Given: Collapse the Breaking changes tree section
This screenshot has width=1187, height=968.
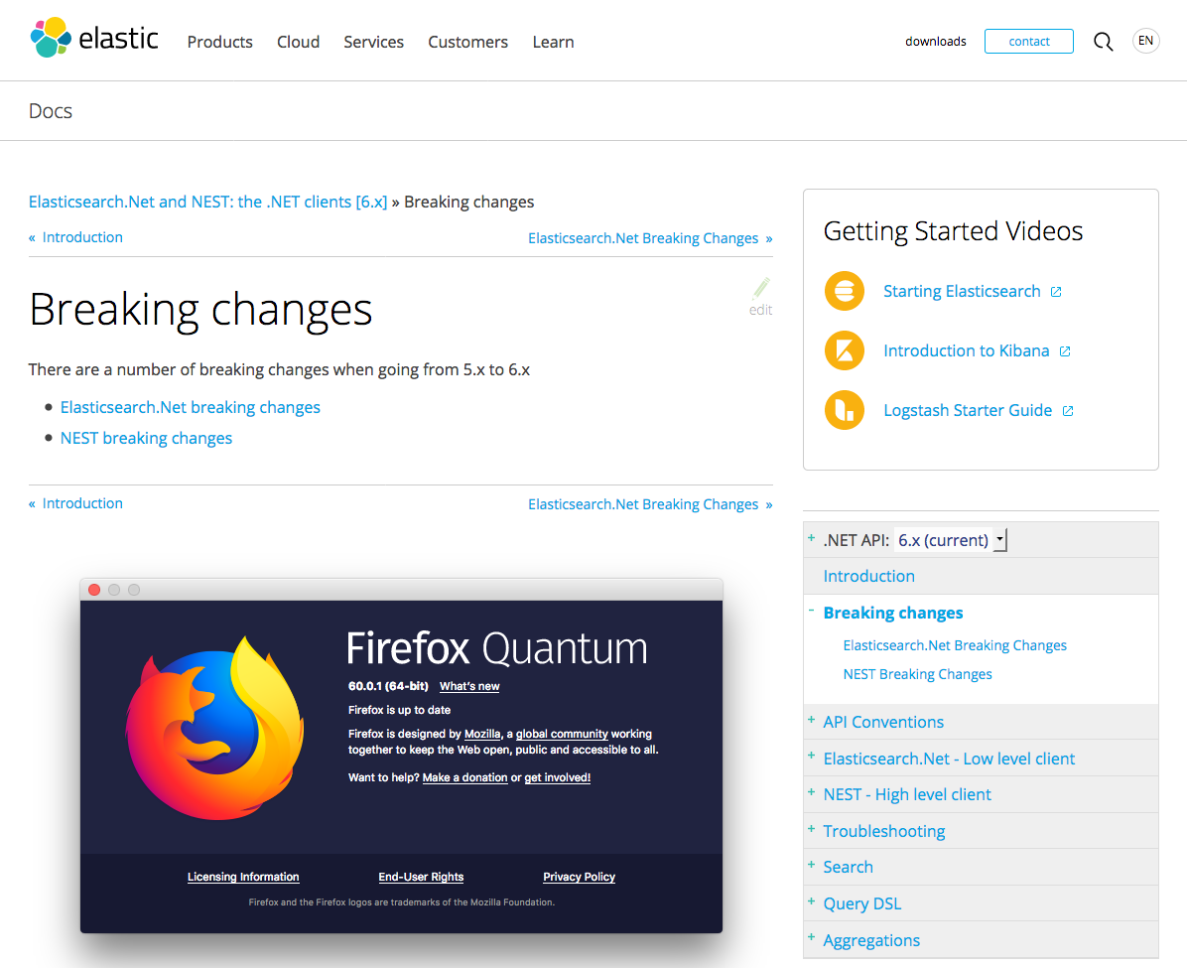Looking at the screenshot, I should [x=812, y=610].
